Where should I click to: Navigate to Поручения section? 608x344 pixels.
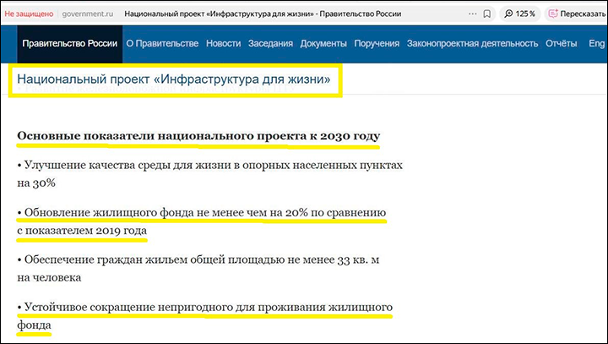pos(377,44)
